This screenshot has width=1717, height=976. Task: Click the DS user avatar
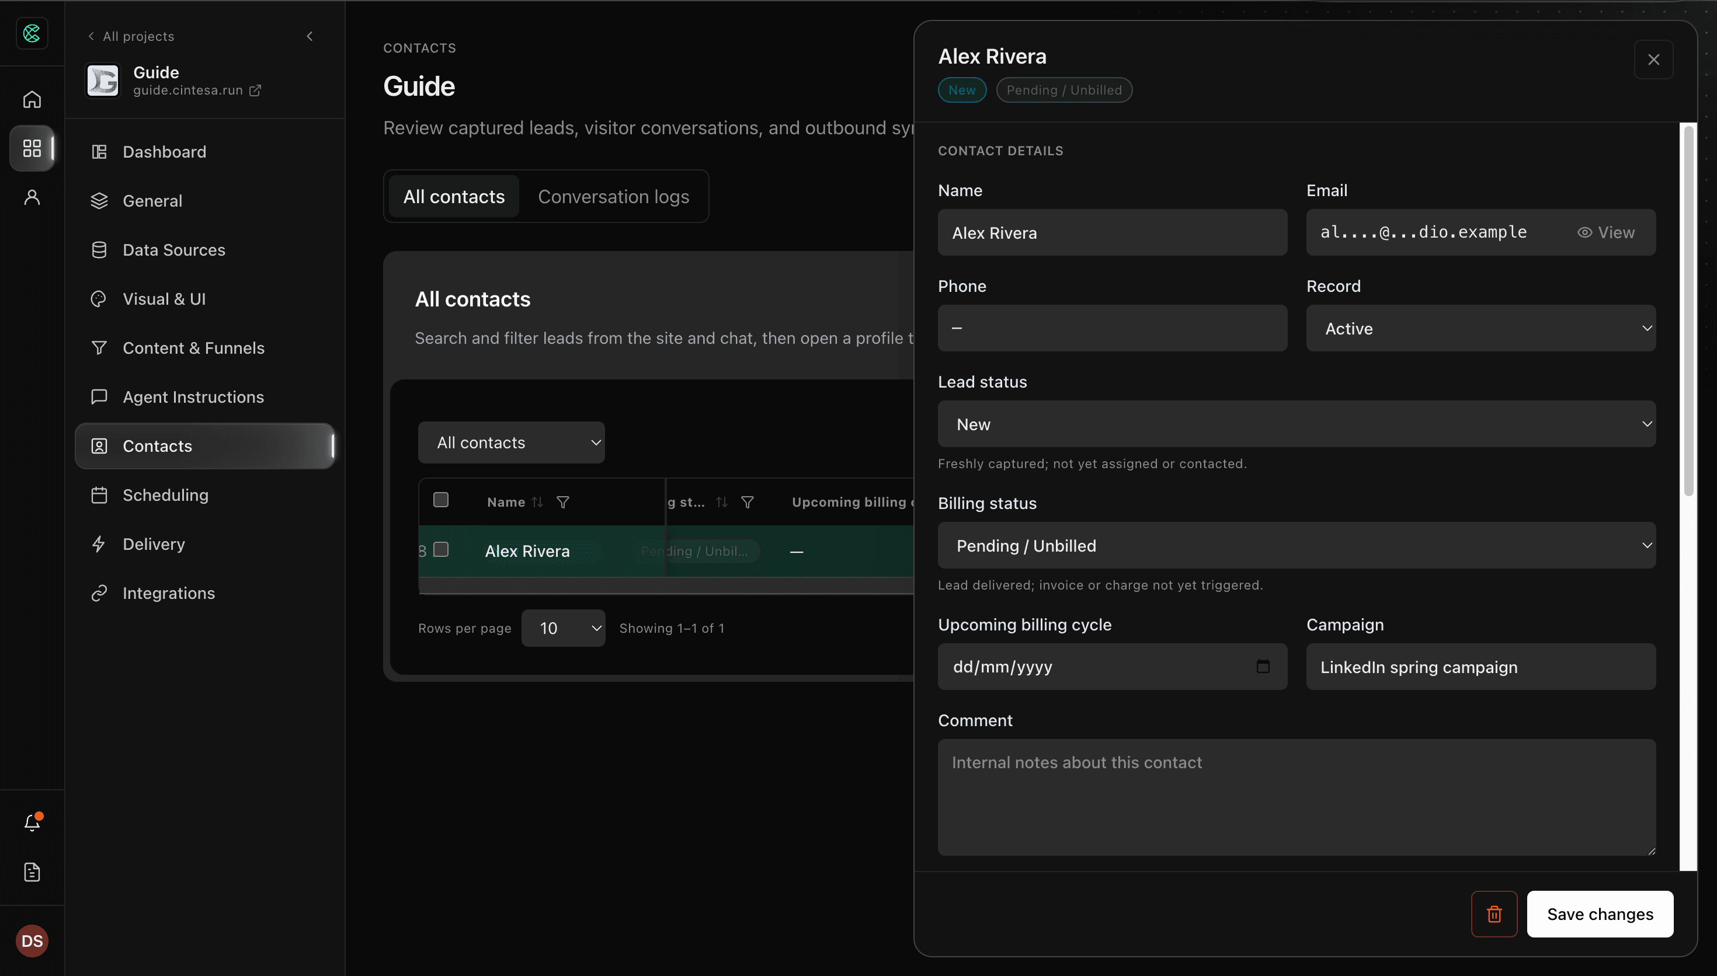[x=32, y=940]
